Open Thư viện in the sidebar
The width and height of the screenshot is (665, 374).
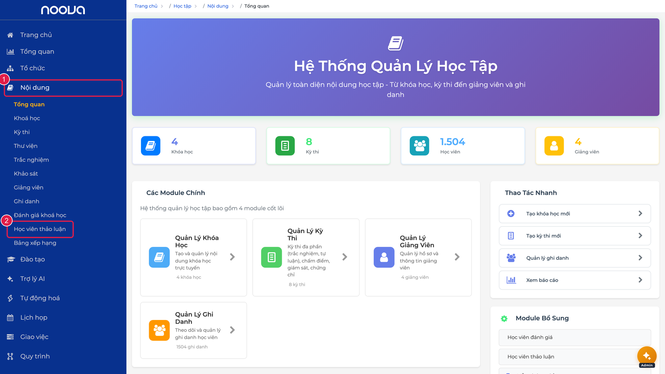[x=26, y=146]
